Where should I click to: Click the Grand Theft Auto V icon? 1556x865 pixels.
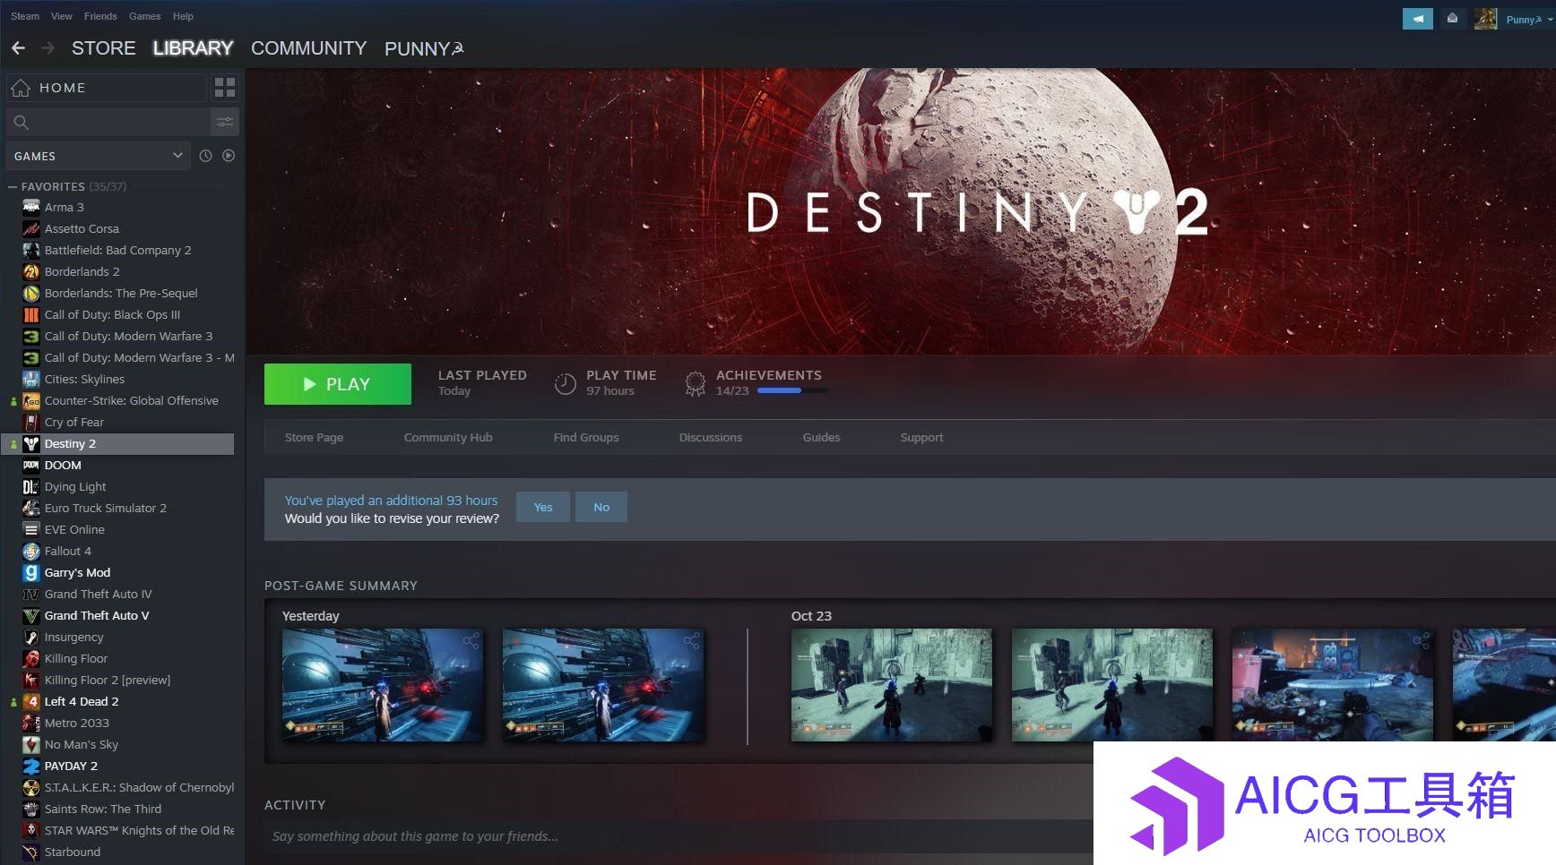click(31, 615)
